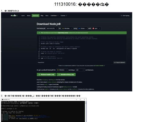Open the Docs nav item
The image size is (163, 122).
pos(47,16)
